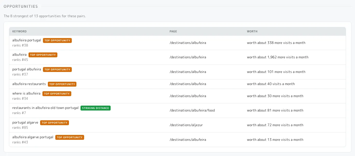The height and width of the screenshot is (156, 355).
Task: Click TOP OPPORTUNITY badge beside "albufeira restaurants"
Action: 62,84
